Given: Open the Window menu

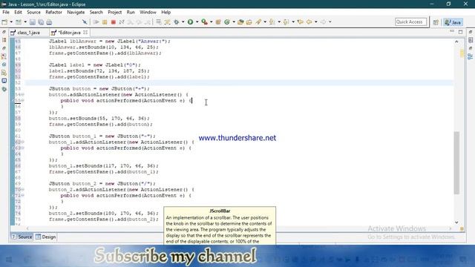Looking at the screenshot, I should 148,13.
